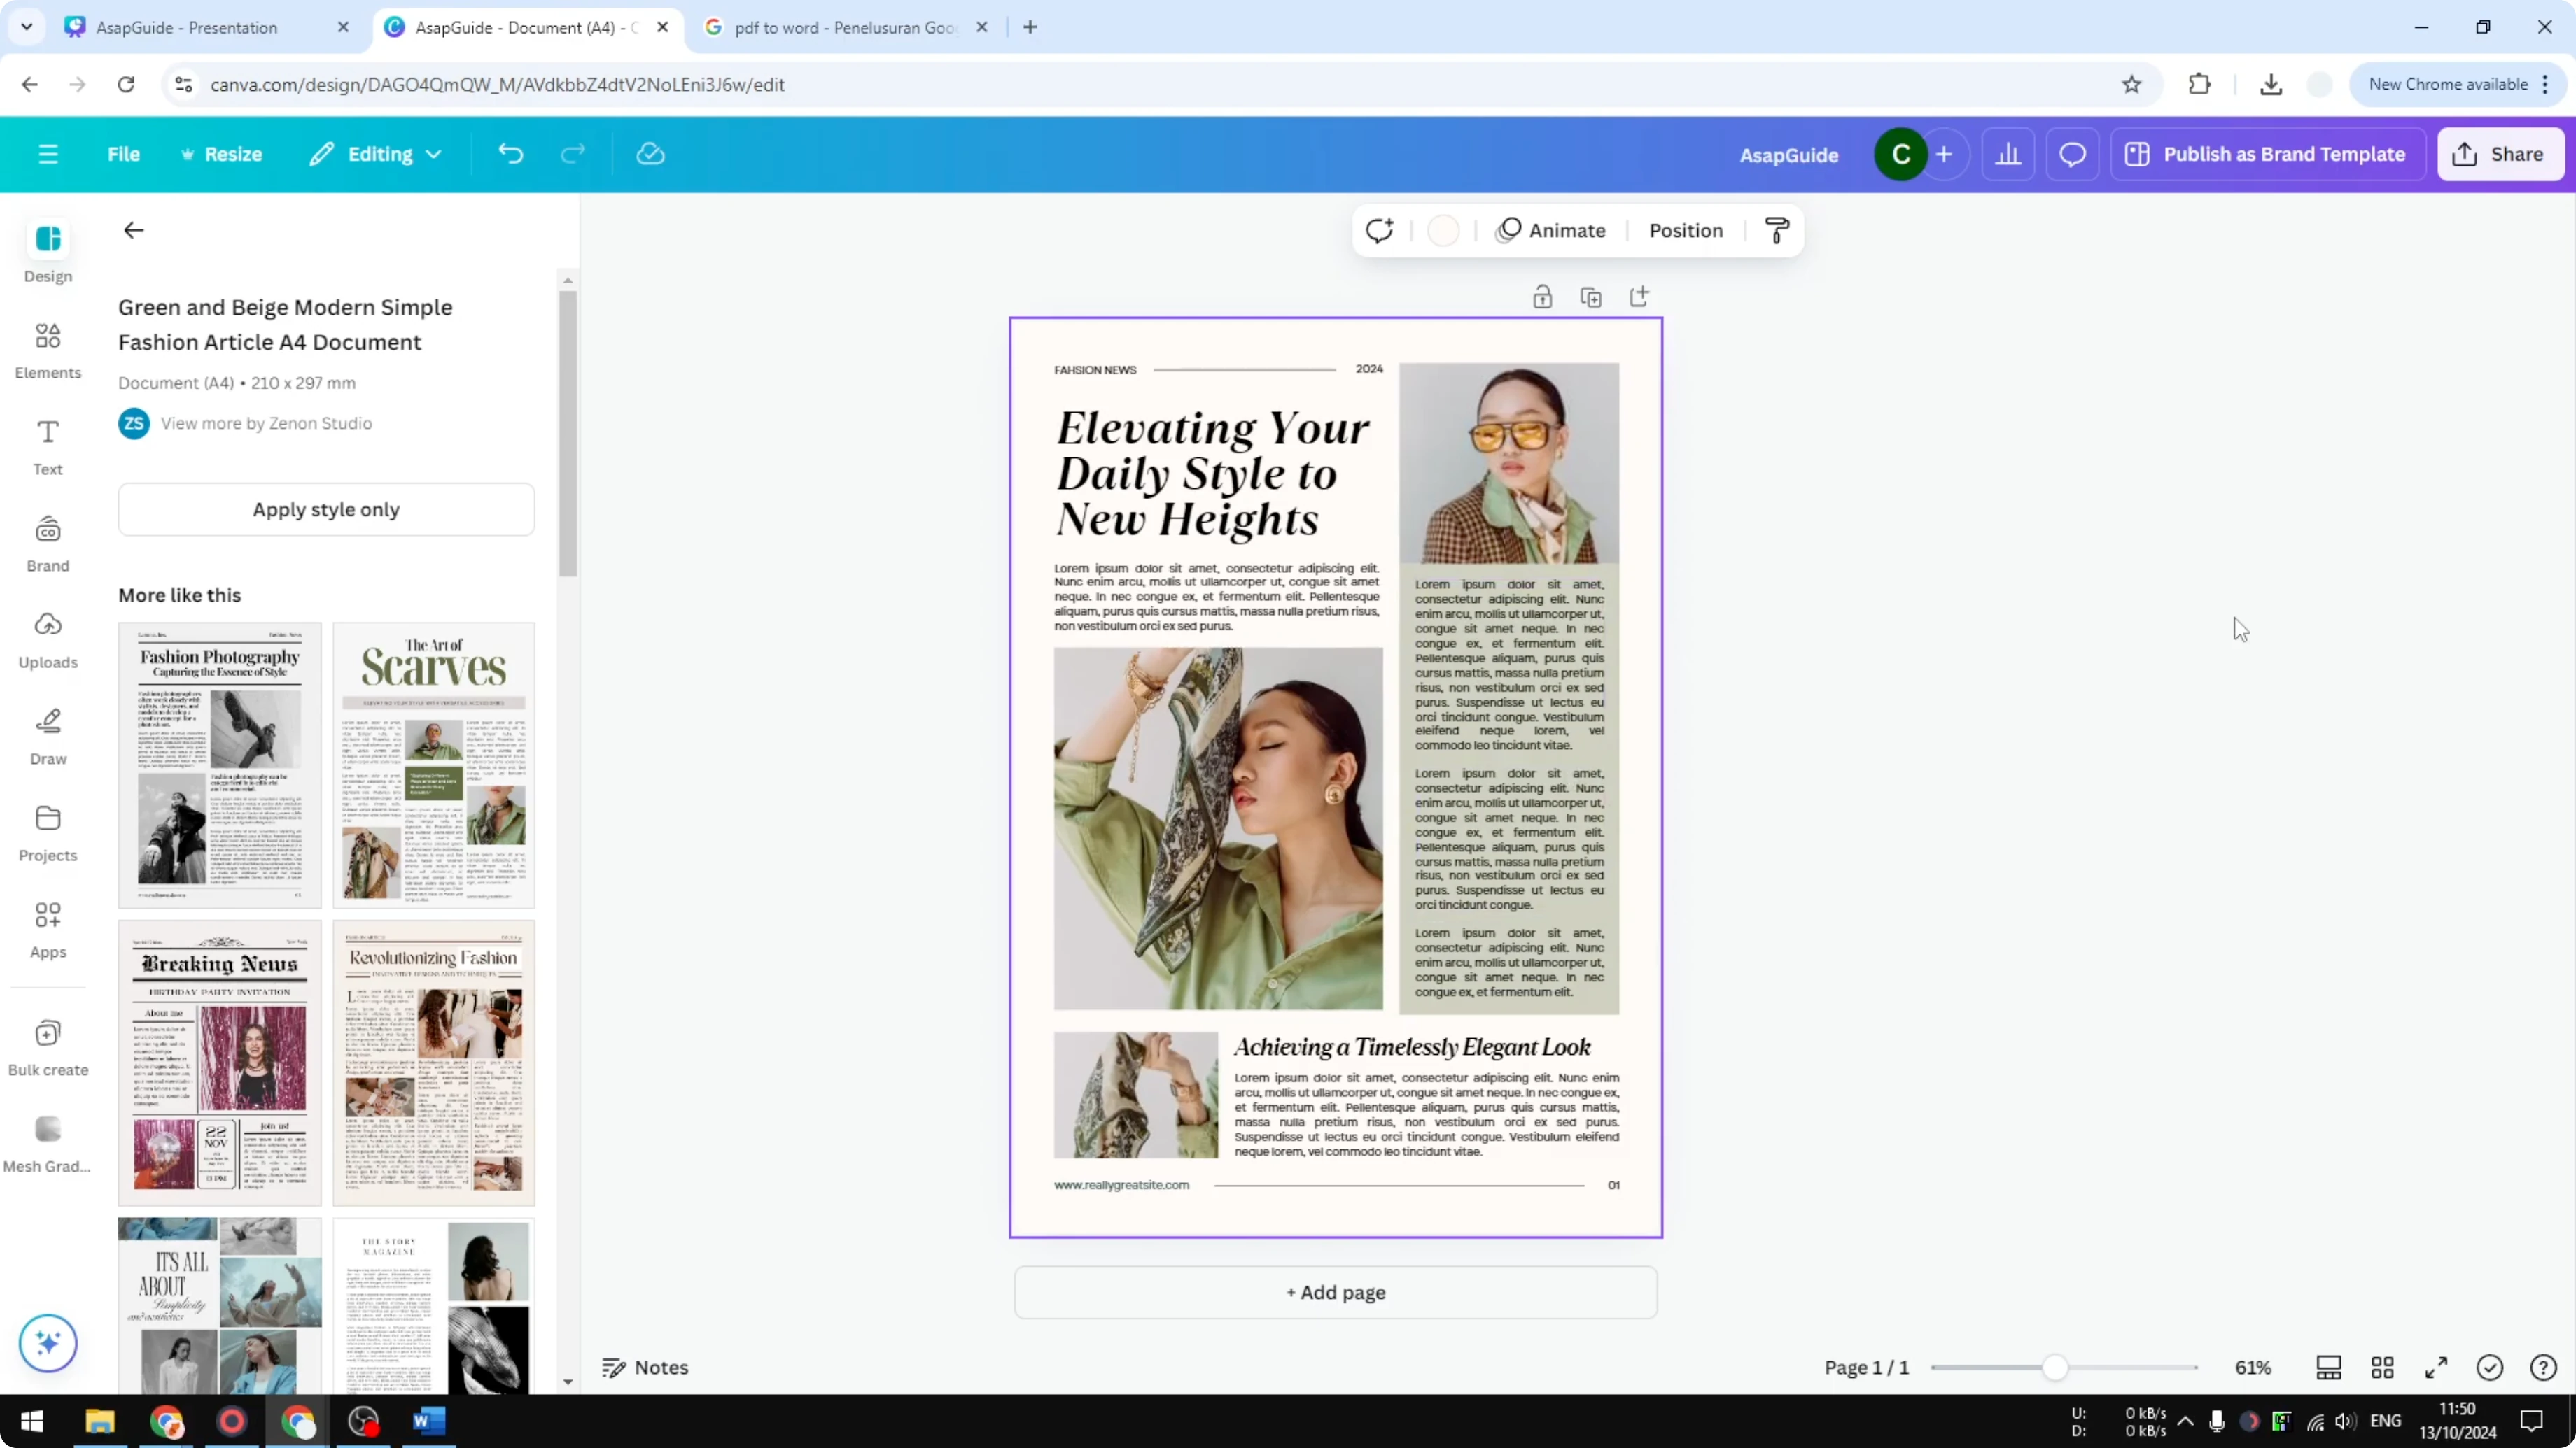Image resolution: width=2576 pixels, height=1448 pixels.
Task: Click the Apply style only button
Action: tap(326, 509)
